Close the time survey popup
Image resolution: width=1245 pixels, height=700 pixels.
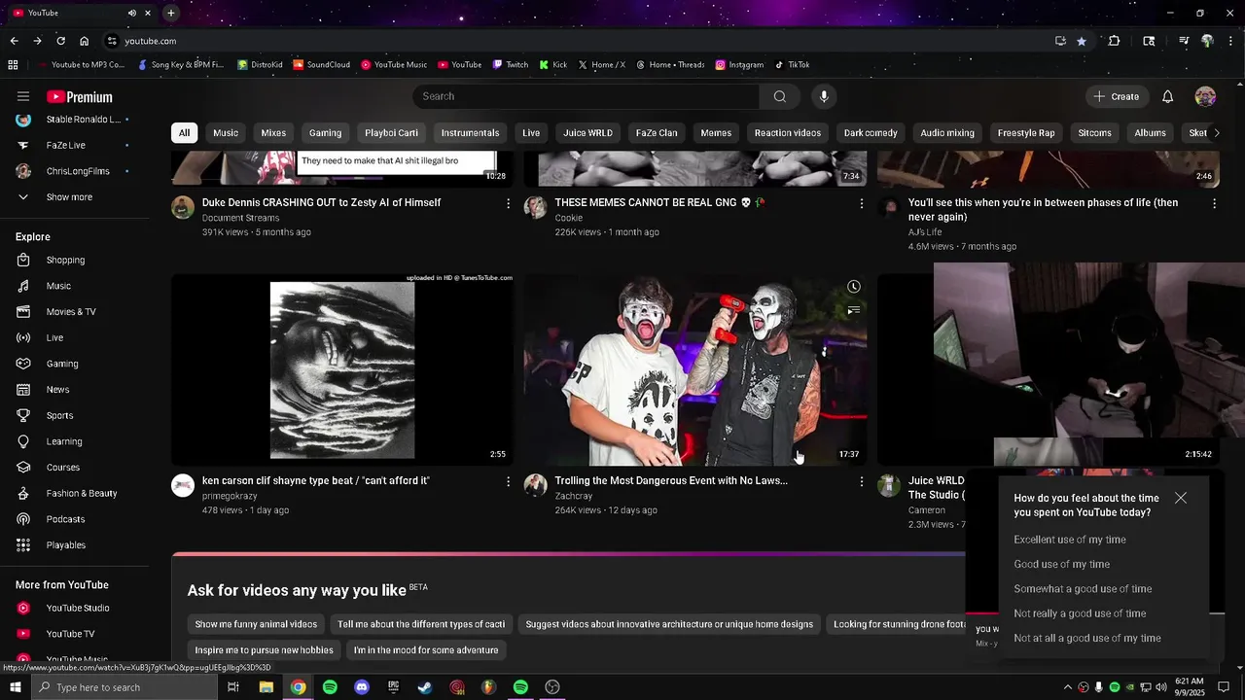tap(1181, 498)
